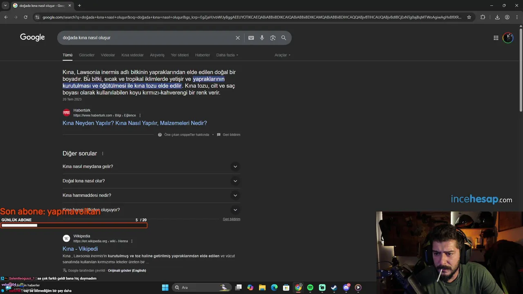Open a new browser tab

[79, 5]
